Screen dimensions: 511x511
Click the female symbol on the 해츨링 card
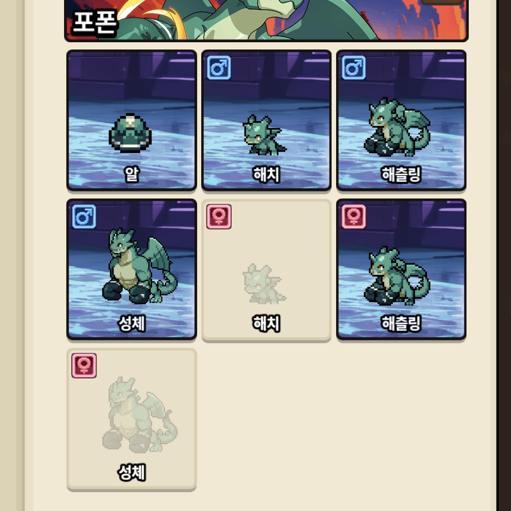[x=354, y=217]
